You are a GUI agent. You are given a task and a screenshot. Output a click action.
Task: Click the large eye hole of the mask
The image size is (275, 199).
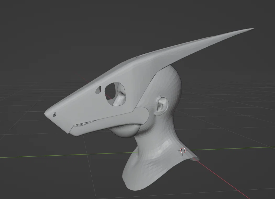115,94
